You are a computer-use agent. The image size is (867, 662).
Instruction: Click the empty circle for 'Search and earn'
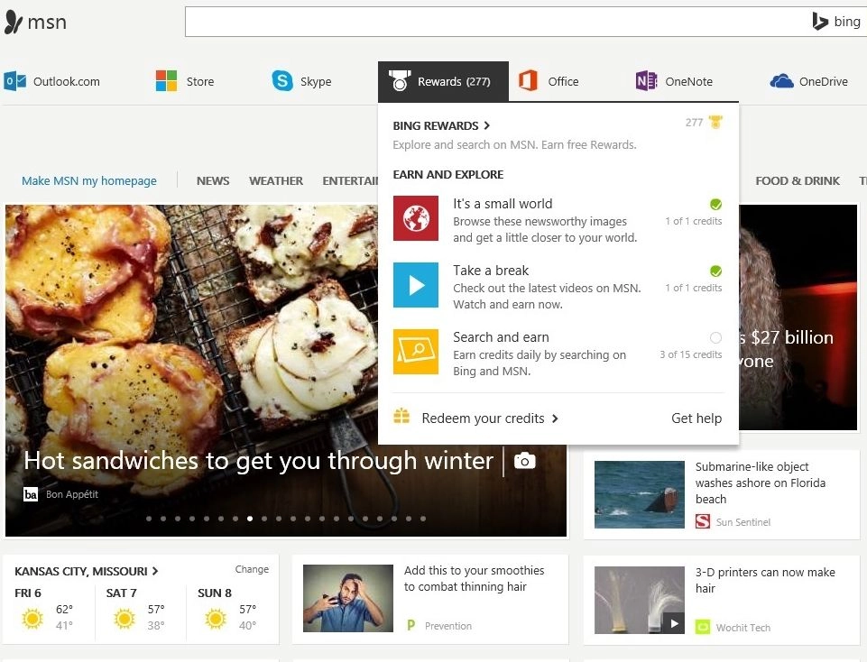715,337
